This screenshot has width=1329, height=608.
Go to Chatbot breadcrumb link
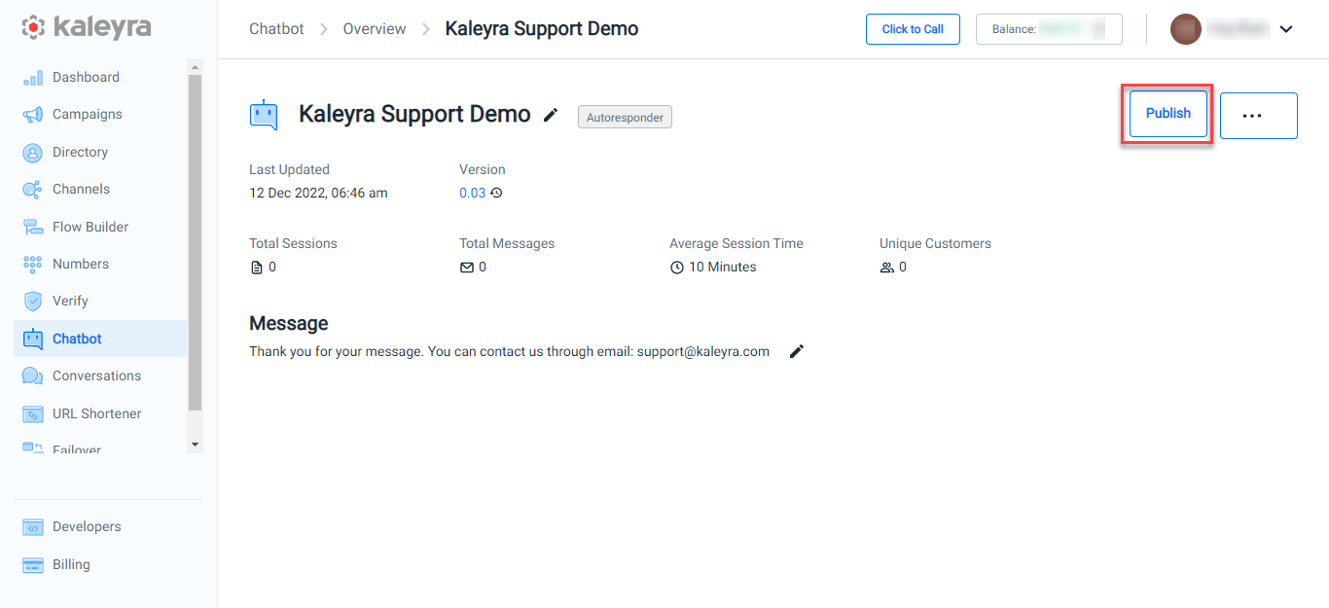276,29
